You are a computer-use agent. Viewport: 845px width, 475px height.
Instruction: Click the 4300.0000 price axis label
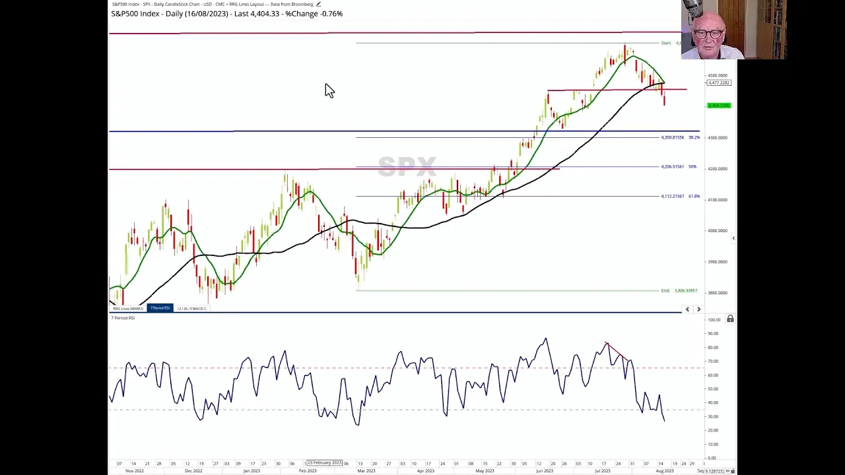click(x=718, y=137)
